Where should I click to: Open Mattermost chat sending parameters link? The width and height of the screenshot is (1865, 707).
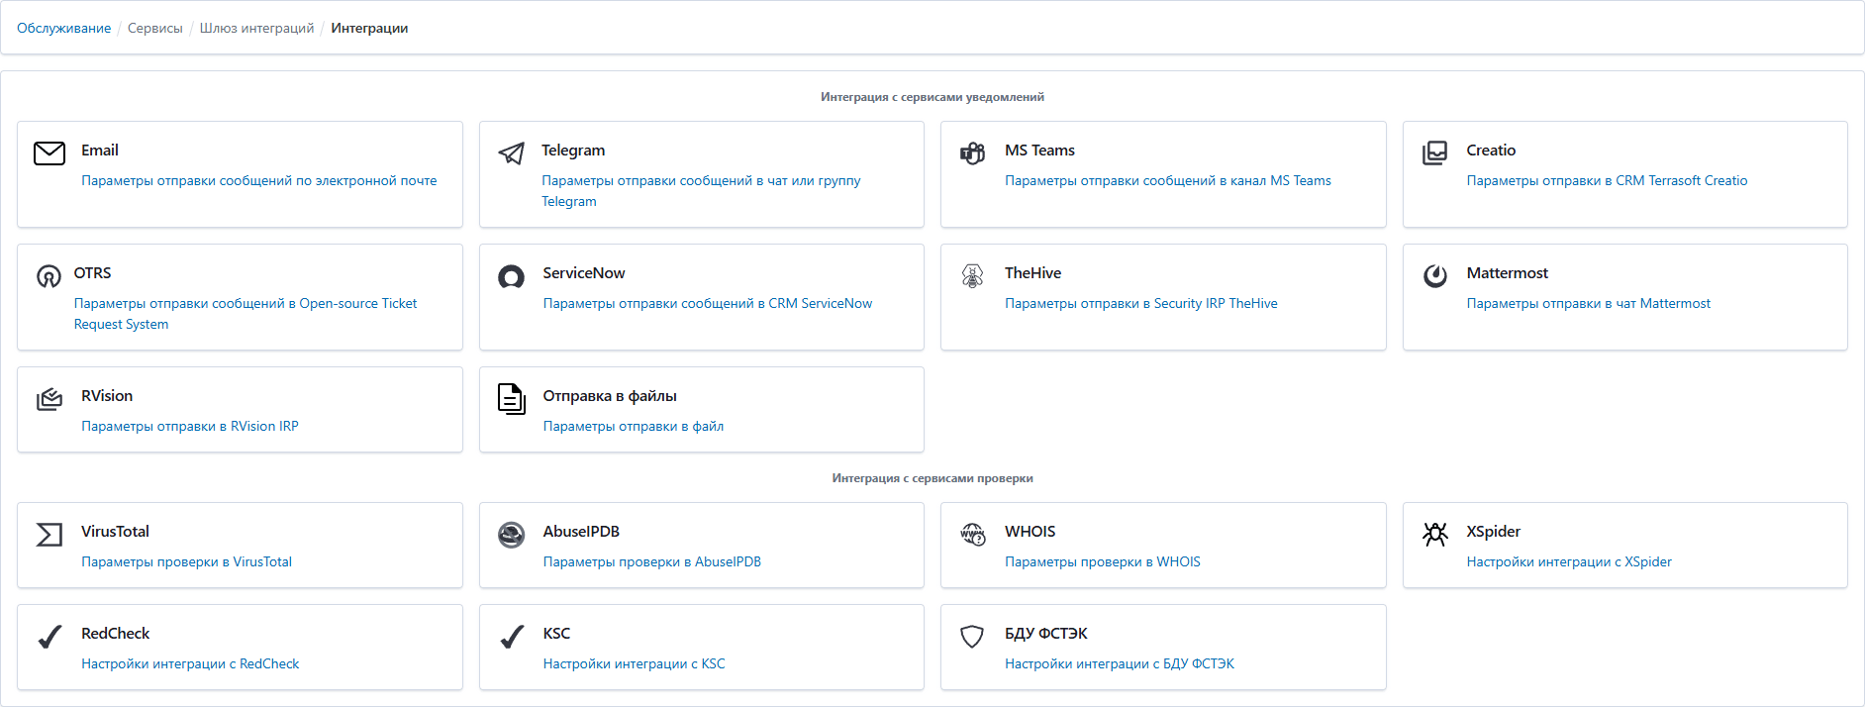click(1588, 303)
